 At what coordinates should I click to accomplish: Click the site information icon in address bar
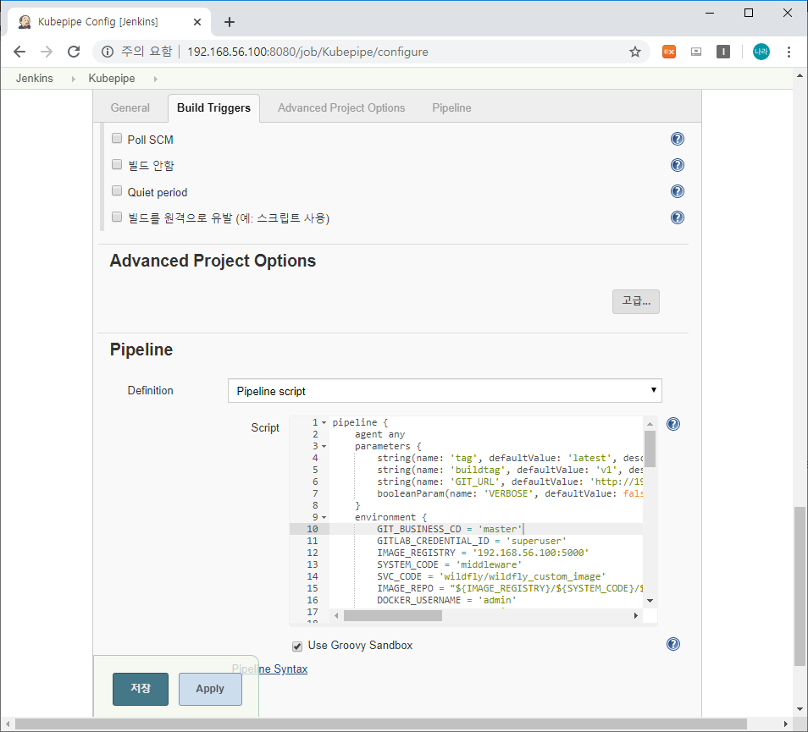(108, 52)
